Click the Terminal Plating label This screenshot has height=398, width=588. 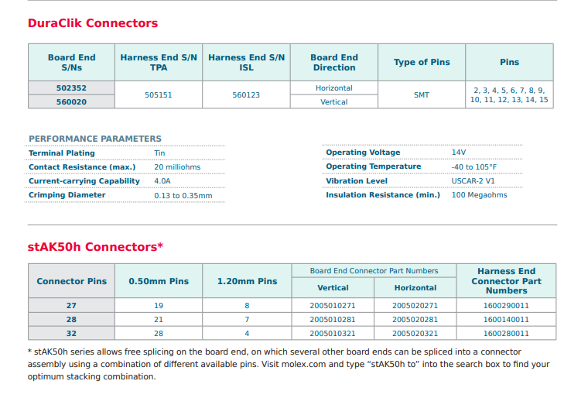(x=61, y=153)
